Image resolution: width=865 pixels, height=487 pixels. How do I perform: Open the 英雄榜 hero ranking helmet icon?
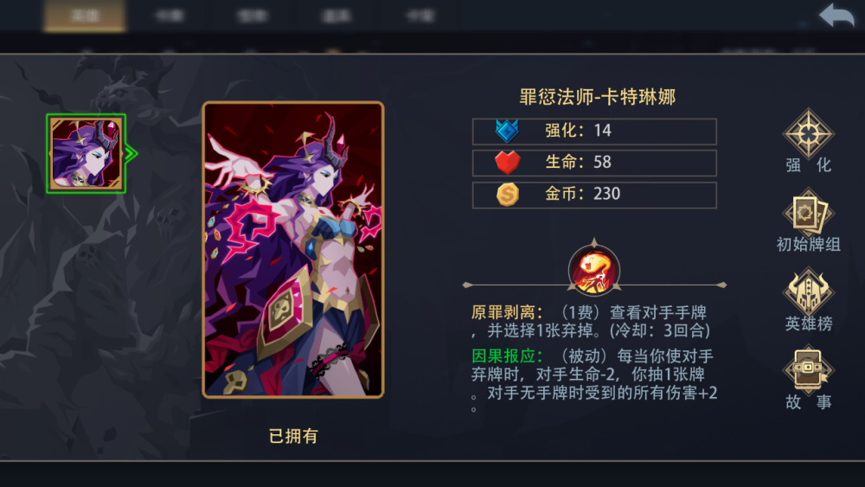(x=808, y=292)
